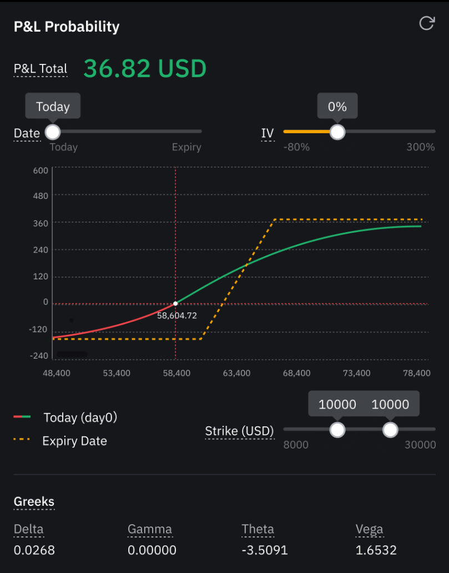Click the Expiry end of the Date slider

tap(186, 147)
